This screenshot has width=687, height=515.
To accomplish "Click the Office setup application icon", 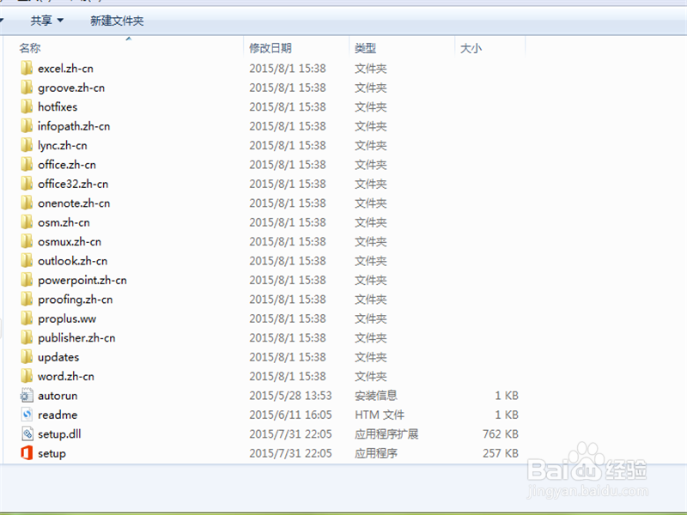I will 27,453.
